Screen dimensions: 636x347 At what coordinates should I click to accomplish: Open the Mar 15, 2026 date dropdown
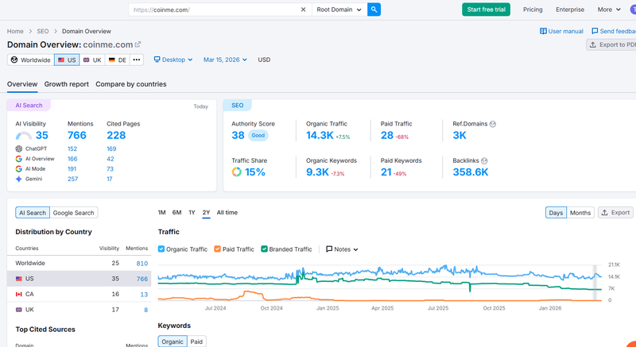(x=225, y=60)
